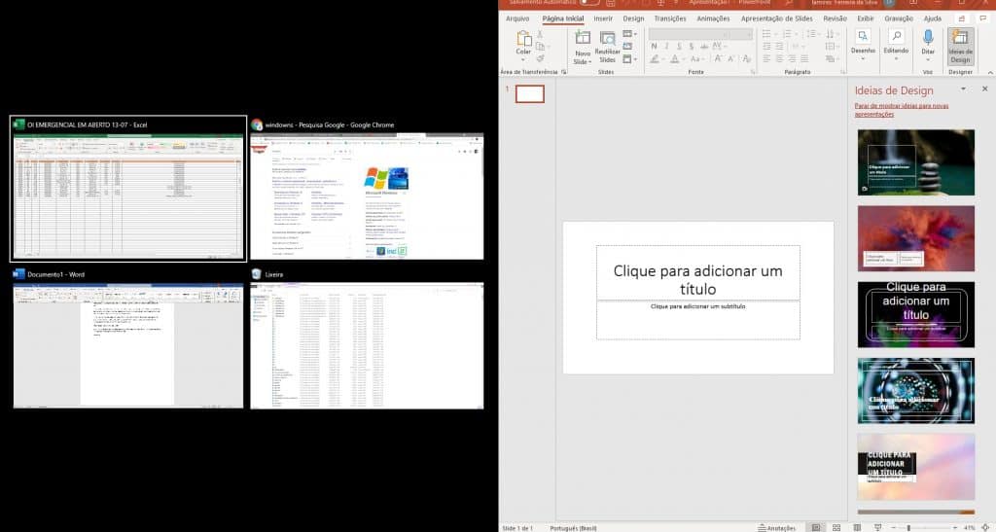
Task: Clear formatting with the eraser A icon
Action: 746,59
